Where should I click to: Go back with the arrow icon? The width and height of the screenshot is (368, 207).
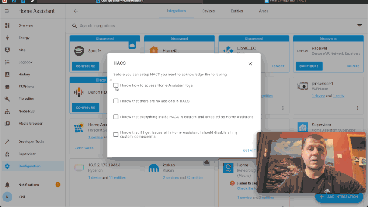click(x=75, y=11)
